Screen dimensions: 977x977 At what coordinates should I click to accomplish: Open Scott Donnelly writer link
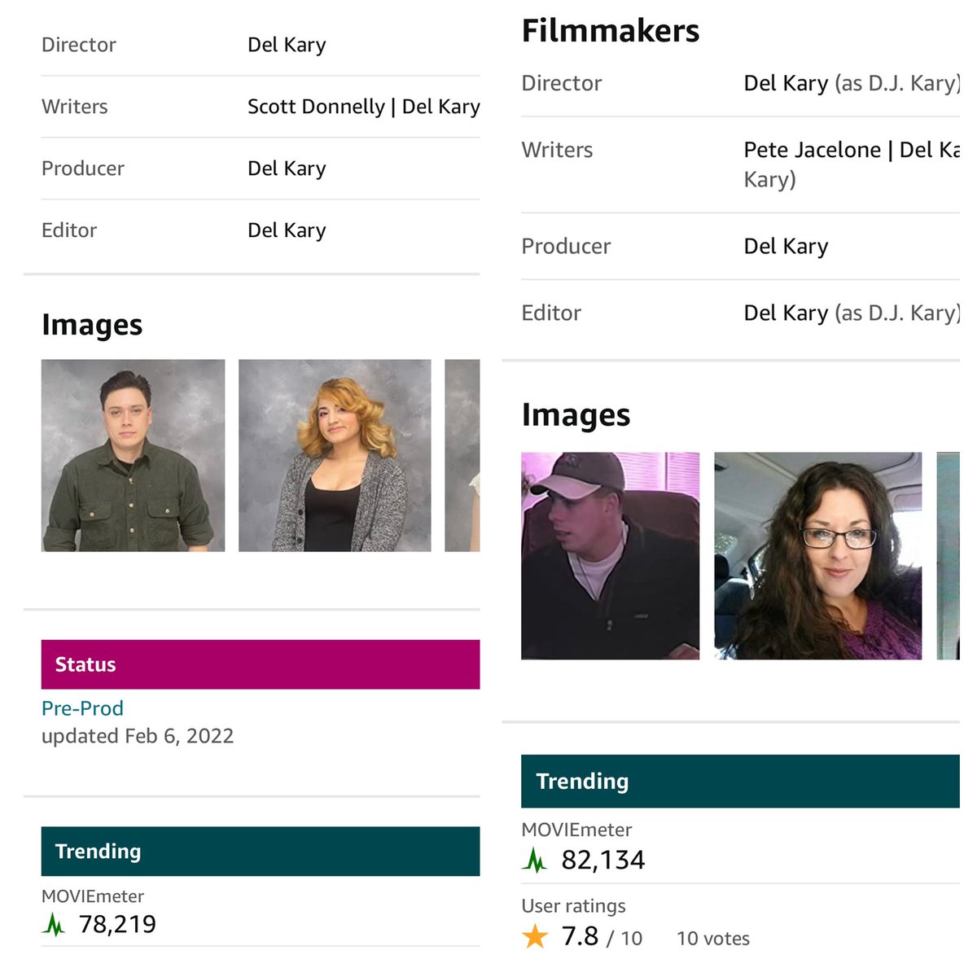tap(316, 107)
